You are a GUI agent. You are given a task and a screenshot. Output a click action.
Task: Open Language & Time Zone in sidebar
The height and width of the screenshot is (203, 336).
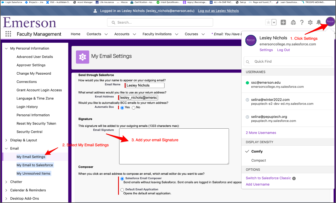[35, 99]
